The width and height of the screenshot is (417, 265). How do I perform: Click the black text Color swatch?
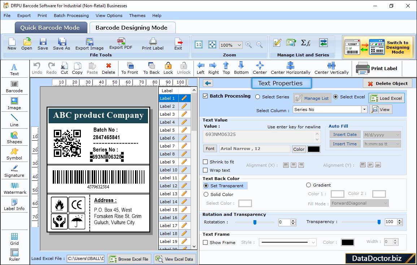313,149
